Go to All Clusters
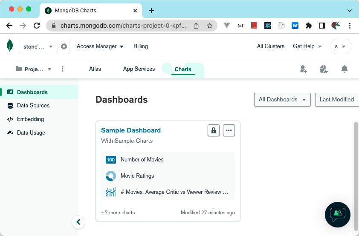The height and width of the screenshot is (236, 359). click(x=270, y=46)
